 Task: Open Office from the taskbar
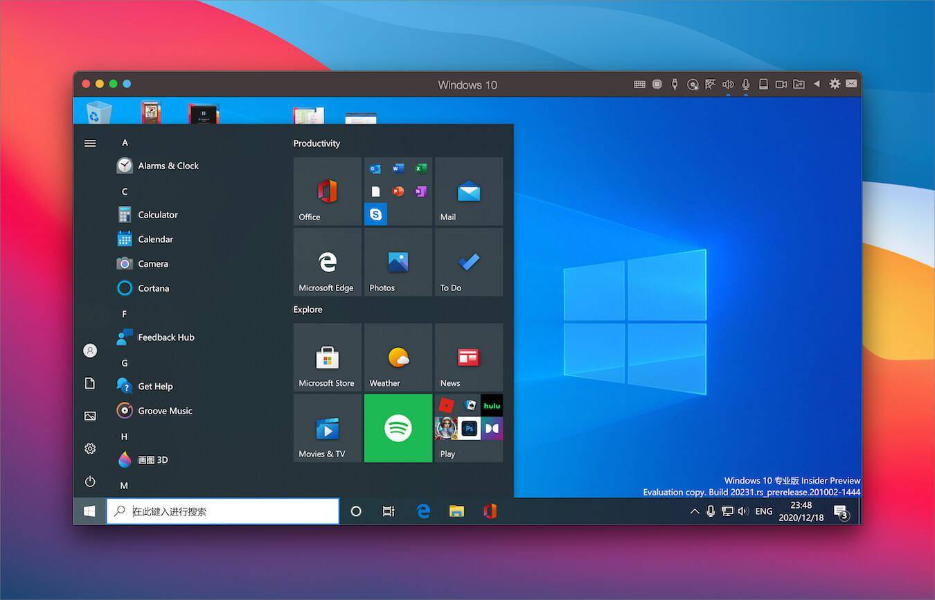click(x=490, y=511)
